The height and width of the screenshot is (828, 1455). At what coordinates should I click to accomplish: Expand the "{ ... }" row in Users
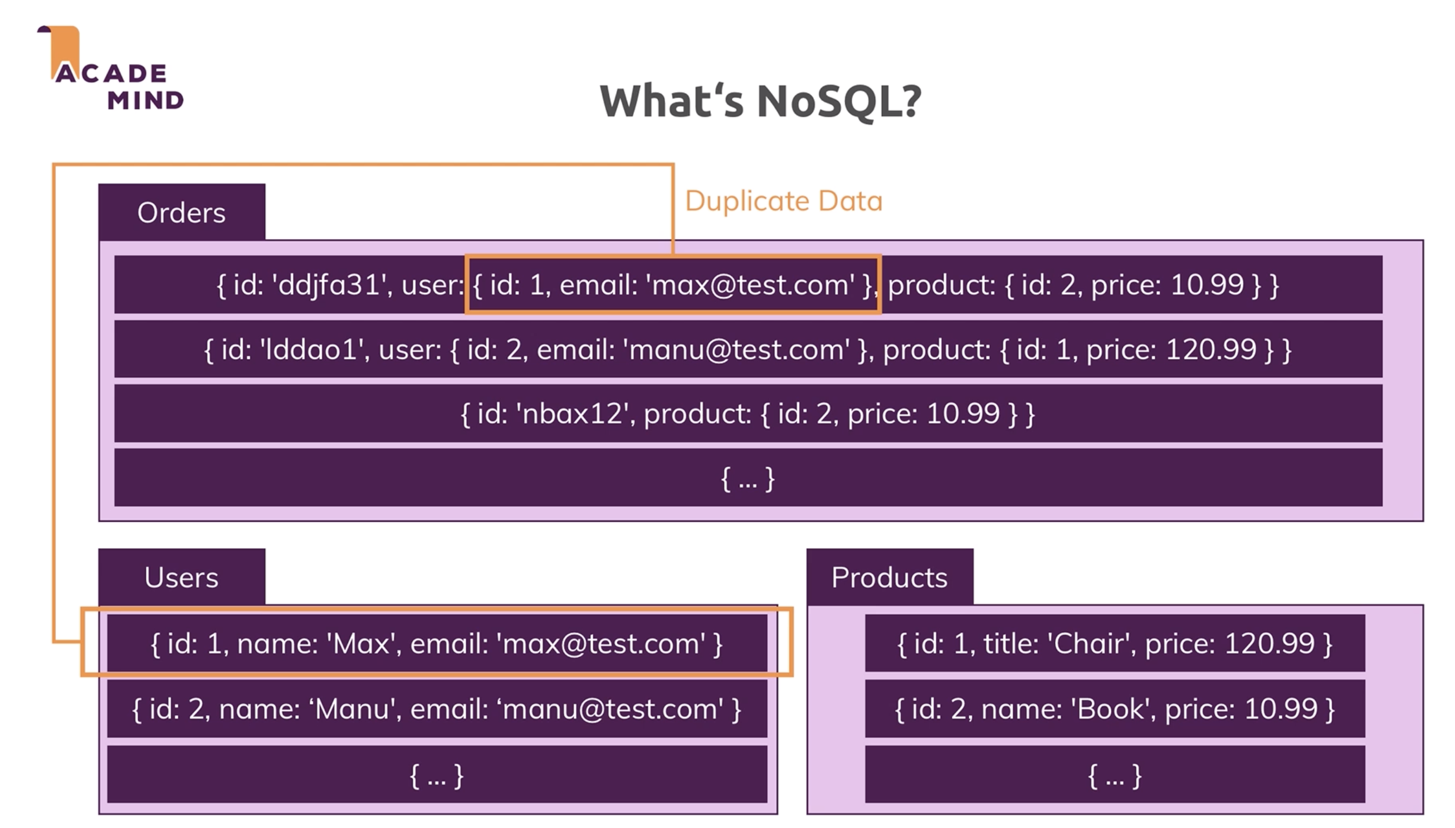(x=436, y=775)
